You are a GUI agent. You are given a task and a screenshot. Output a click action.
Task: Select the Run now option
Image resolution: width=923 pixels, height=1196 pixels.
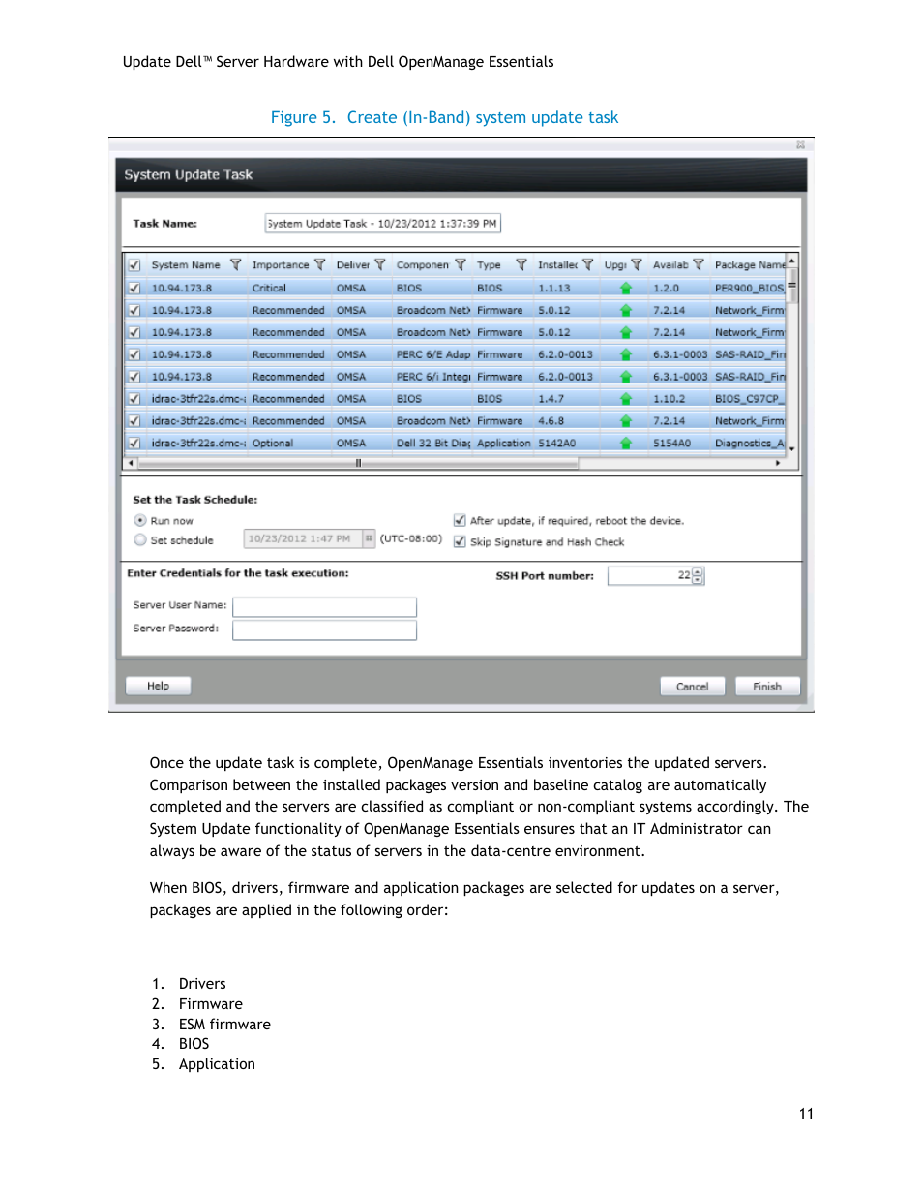tap(140, 520)
